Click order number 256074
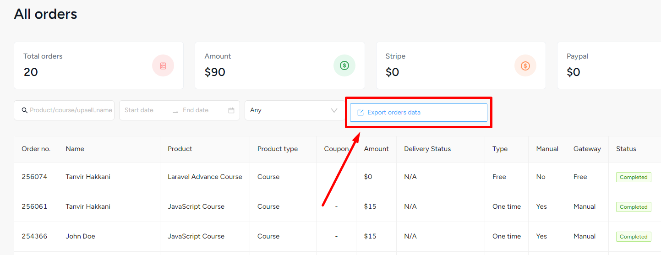Image resolution: width=661 pixels, height=255 pixels. pos(34,177)
